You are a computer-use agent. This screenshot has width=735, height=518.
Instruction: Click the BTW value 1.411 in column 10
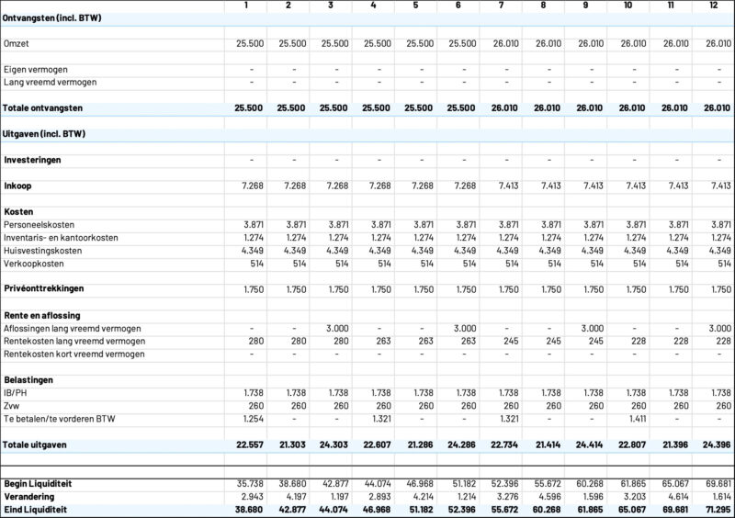click(629, 418)
